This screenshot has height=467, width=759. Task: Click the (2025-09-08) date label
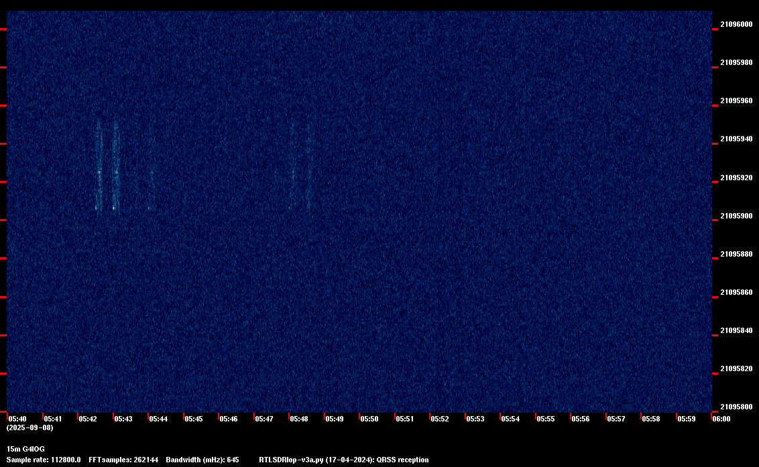(x=30, y=427)
